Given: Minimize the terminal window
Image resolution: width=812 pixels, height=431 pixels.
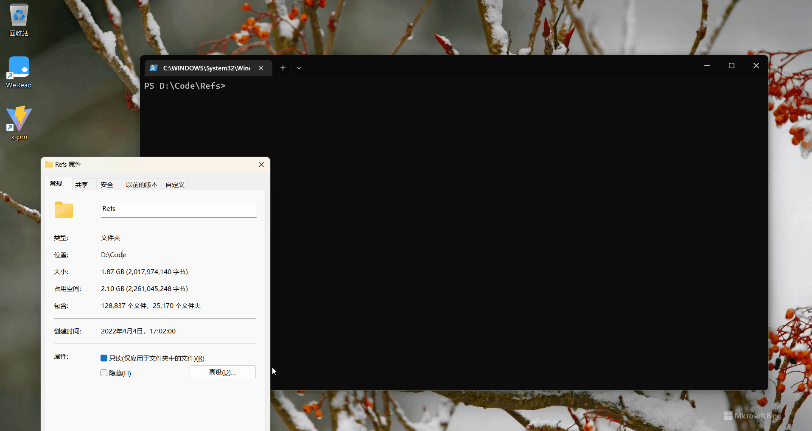Looking at the screenshot, I should click(707, 65).
